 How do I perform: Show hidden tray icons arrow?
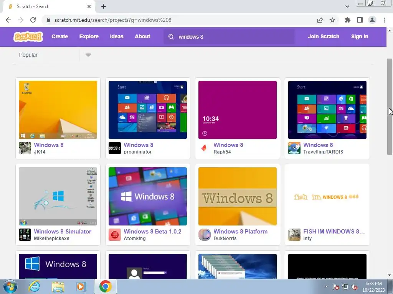326,287
